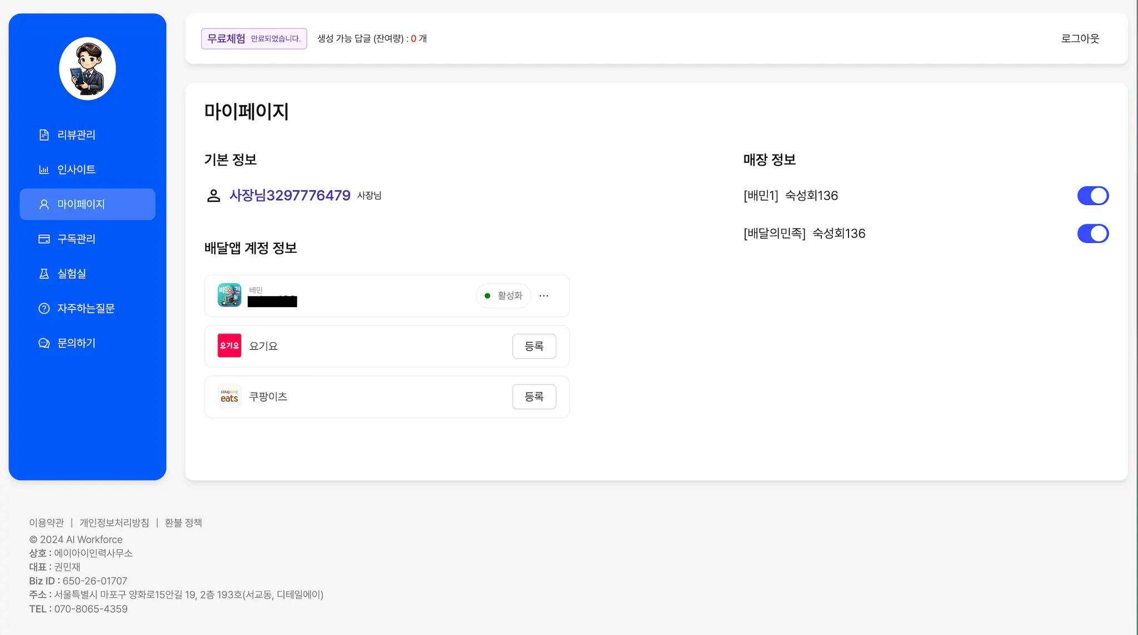This screenshot has height=635, width=1138.
Task: Click the 구독관리 card icon
Action: 44,239
